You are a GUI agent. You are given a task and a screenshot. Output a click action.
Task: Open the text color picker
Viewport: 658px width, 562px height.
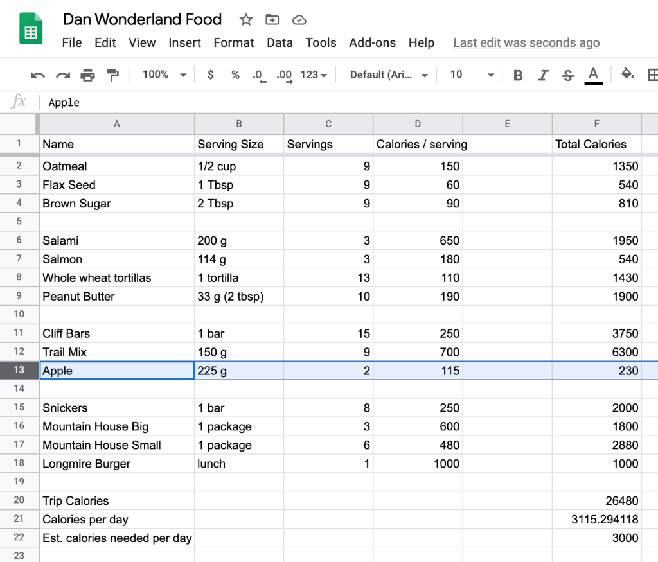[593, 75]
